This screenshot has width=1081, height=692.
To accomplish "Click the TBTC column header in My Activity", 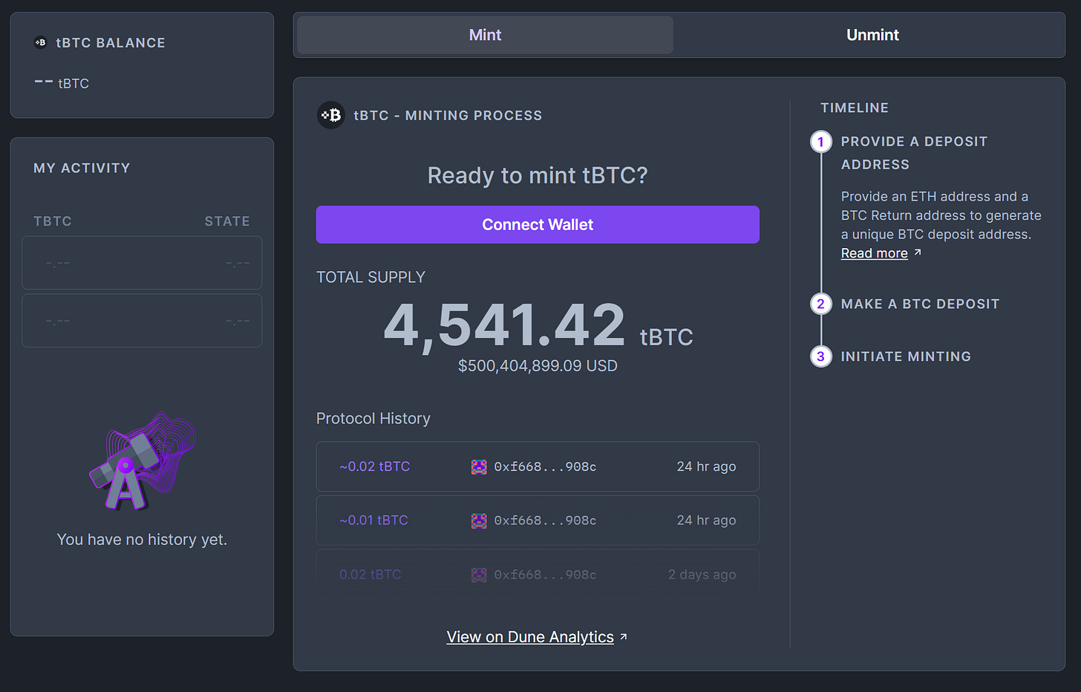I will click(x=53, y=221).
